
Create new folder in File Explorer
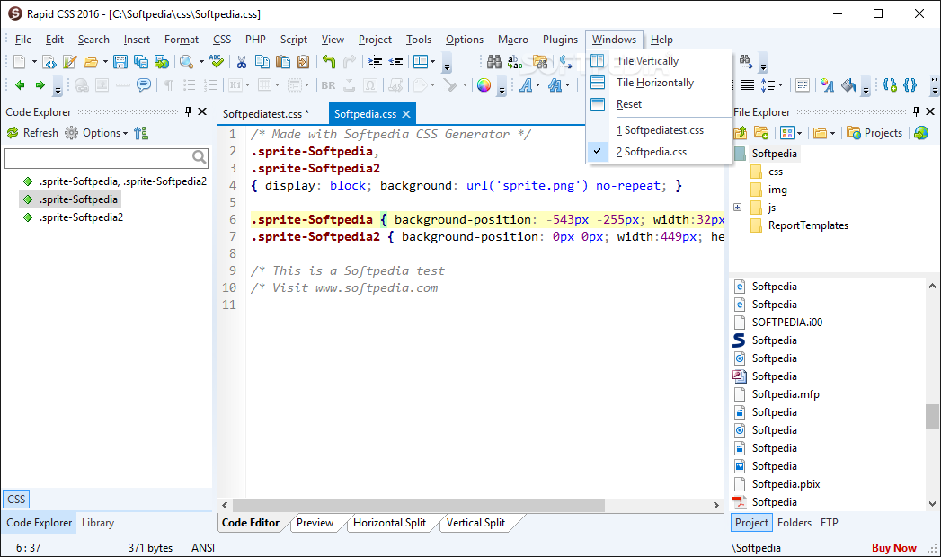(761, 132)
